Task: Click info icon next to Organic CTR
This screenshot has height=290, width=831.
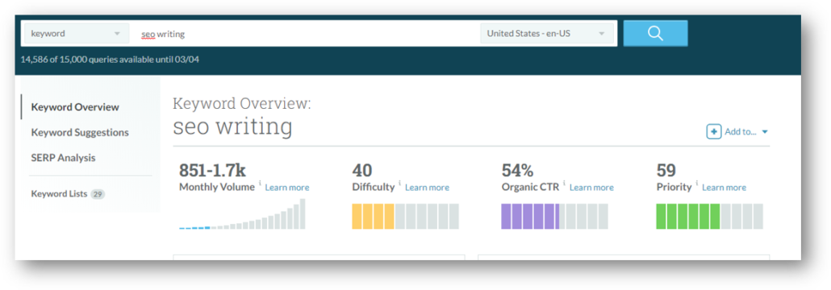Action: pyautogui.click(x=564, y=184)
